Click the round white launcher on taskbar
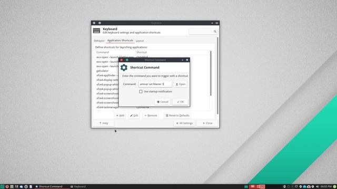 click(26, 187)
